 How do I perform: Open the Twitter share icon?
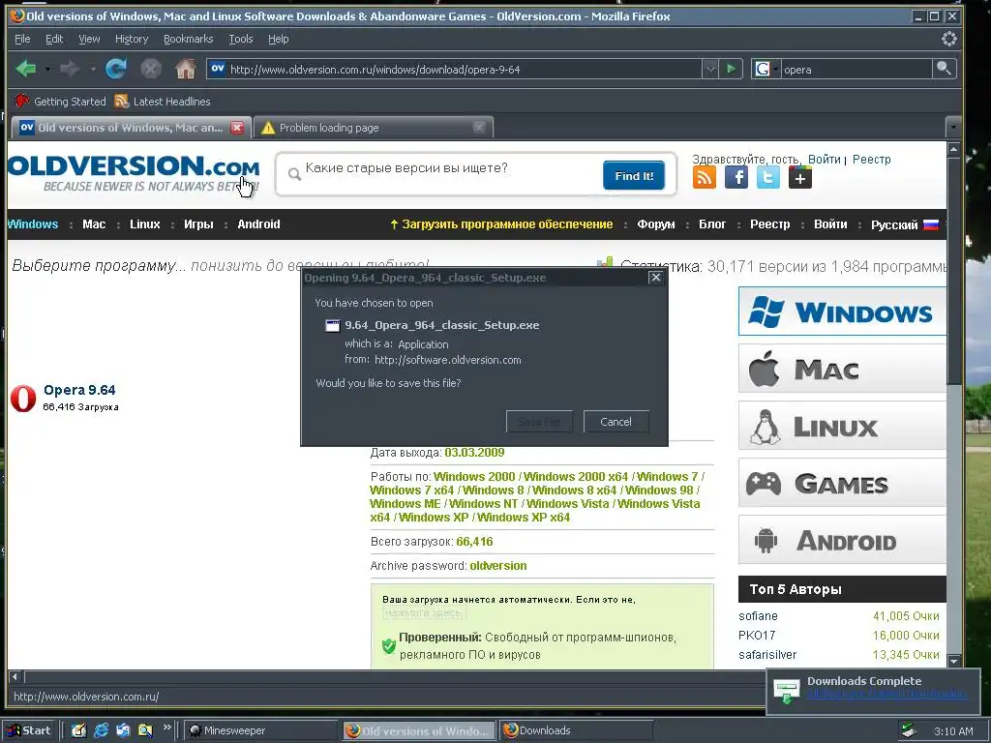767,178
